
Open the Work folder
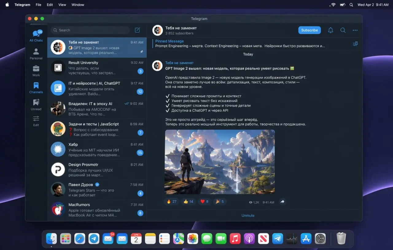click(x=36, y=71)
